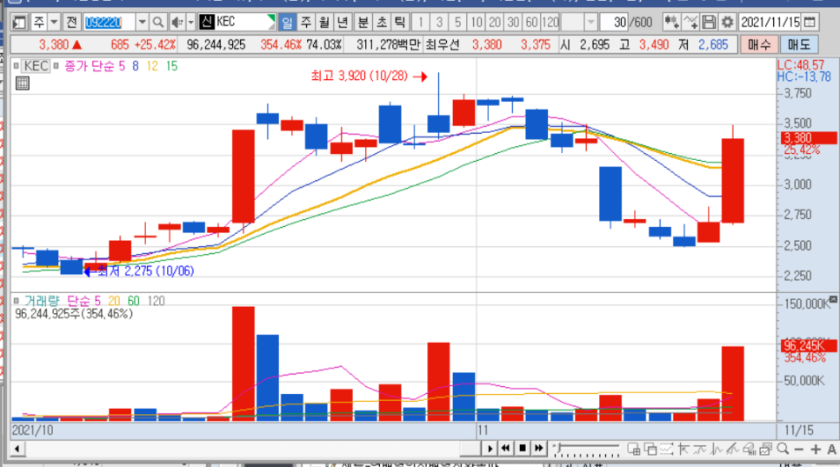This screenshot has width=840, height=467.
Task: Click the candle count field showing 30
Action: coord(614,23)
